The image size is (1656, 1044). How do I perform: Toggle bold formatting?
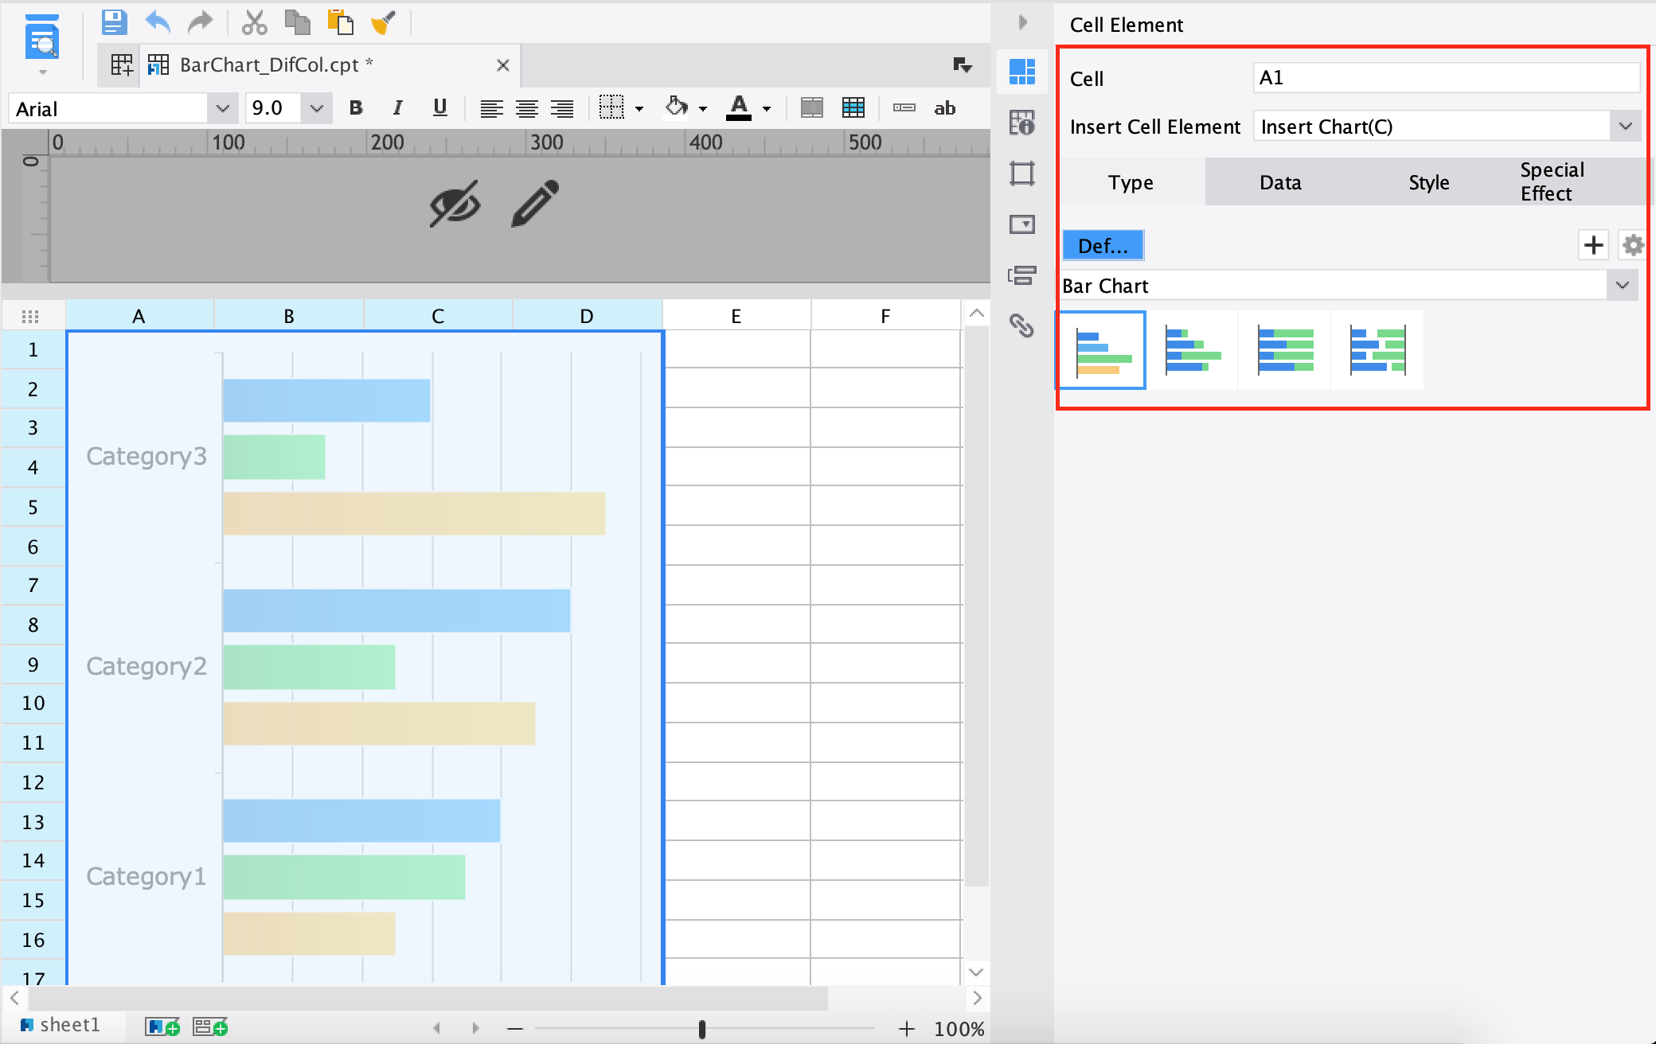click(x=356, y=108)
